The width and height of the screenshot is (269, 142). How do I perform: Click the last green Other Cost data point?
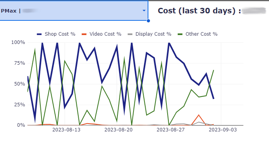[213, 70]
